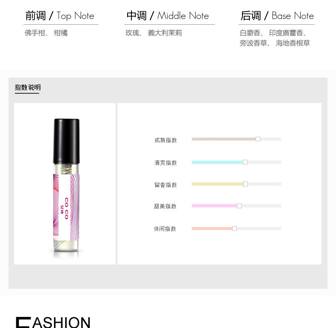Click the 清爽指数 label
The height and width of the screenshot is (328, 336).
165,163
